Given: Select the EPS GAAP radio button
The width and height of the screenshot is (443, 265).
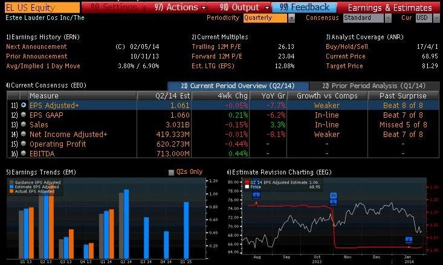Looking at the screenshot, I should point(24,115).
